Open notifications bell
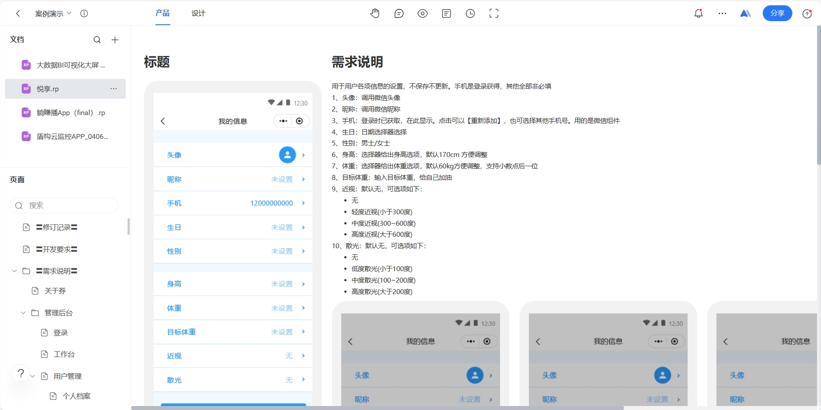821x410 pixels. pyautogui.click(x=698, y=14)
